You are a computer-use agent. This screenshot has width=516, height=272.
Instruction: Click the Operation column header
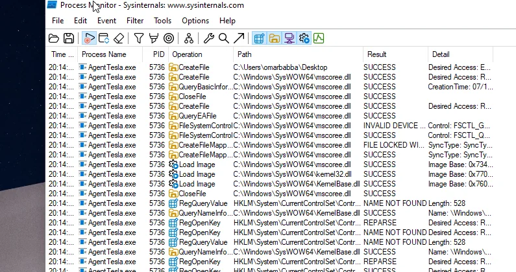tap(201, 54)
